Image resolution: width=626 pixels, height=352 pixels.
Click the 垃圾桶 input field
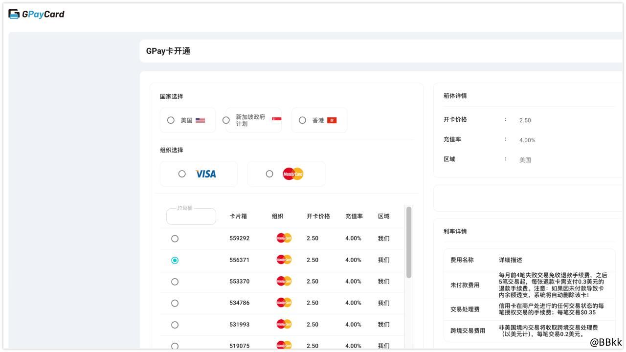point(191,217)
